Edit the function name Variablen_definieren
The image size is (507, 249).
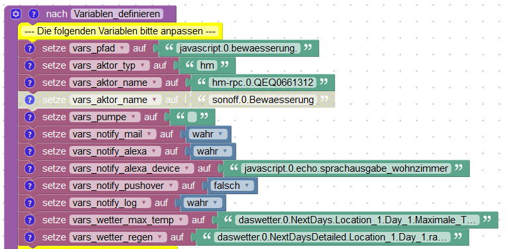coord(117,14)
